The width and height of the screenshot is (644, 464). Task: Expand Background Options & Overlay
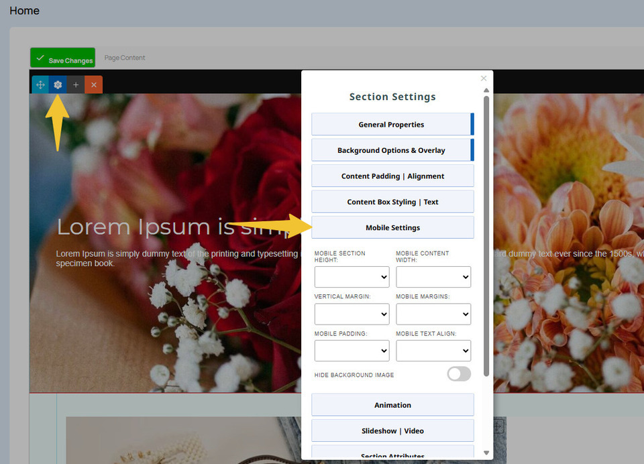(x=392, y=150)
